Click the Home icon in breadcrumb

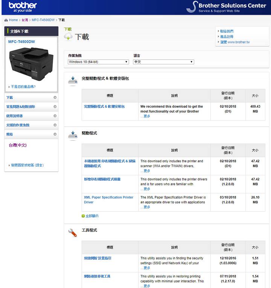[6, 20]
